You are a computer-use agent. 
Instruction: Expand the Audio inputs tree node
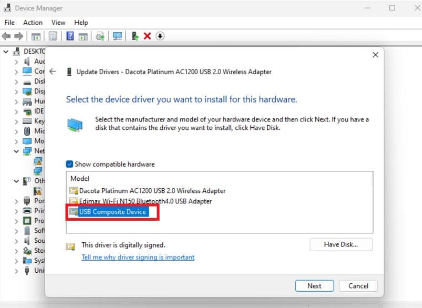(x=17, y=61)
